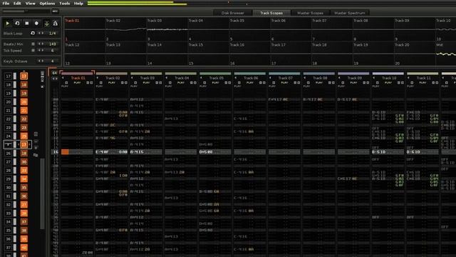Click Track 04 PLAY state label
The width and height of the screenshot is (456, 257).
pos(181,83)
